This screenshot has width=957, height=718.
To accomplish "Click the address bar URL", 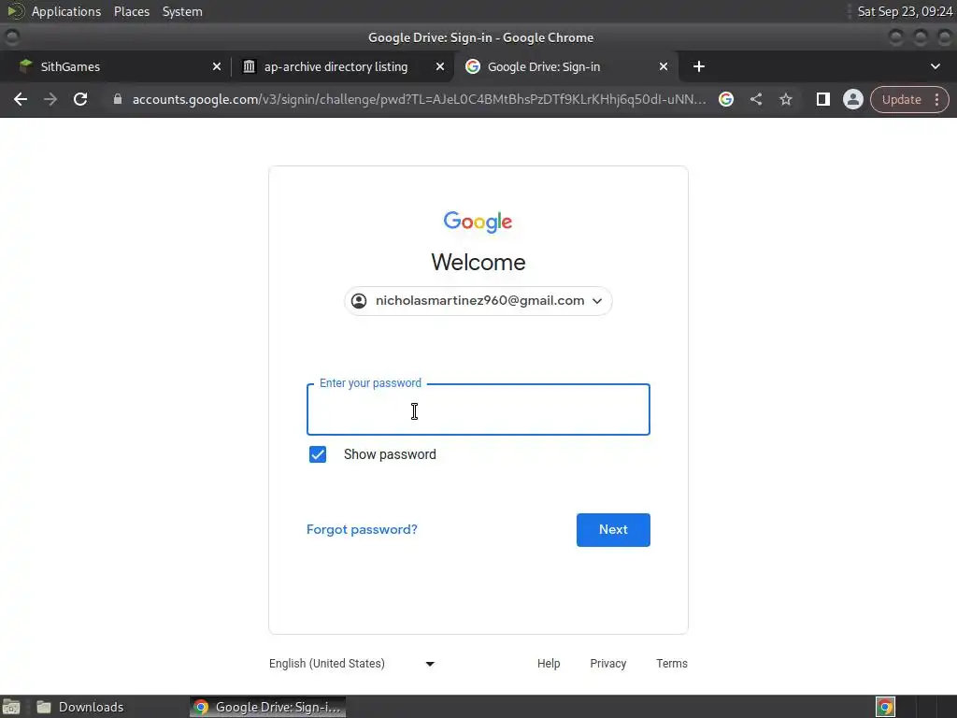I will click(419, 99).
